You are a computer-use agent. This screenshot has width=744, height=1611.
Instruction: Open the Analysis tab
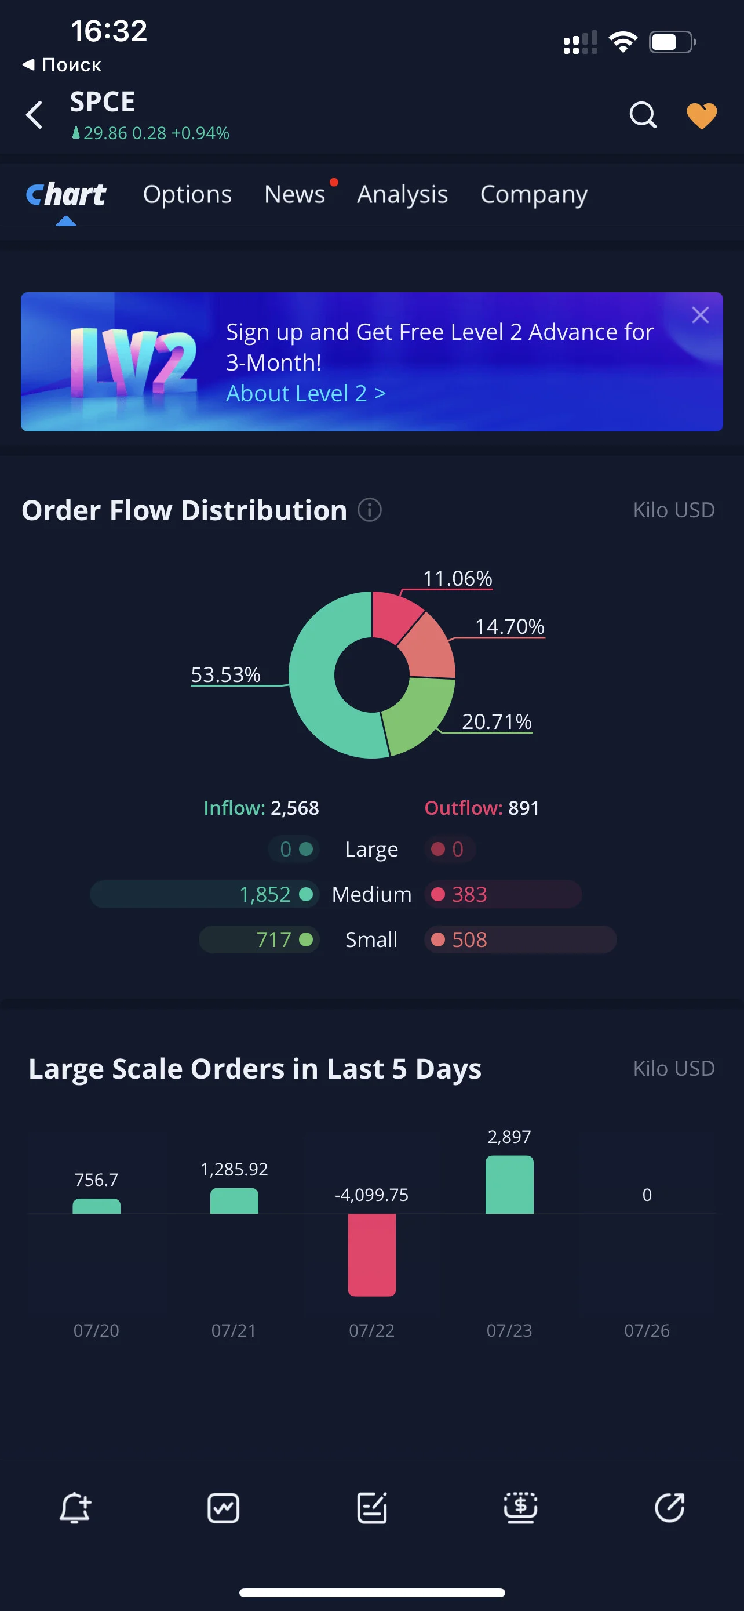(402, 194)
